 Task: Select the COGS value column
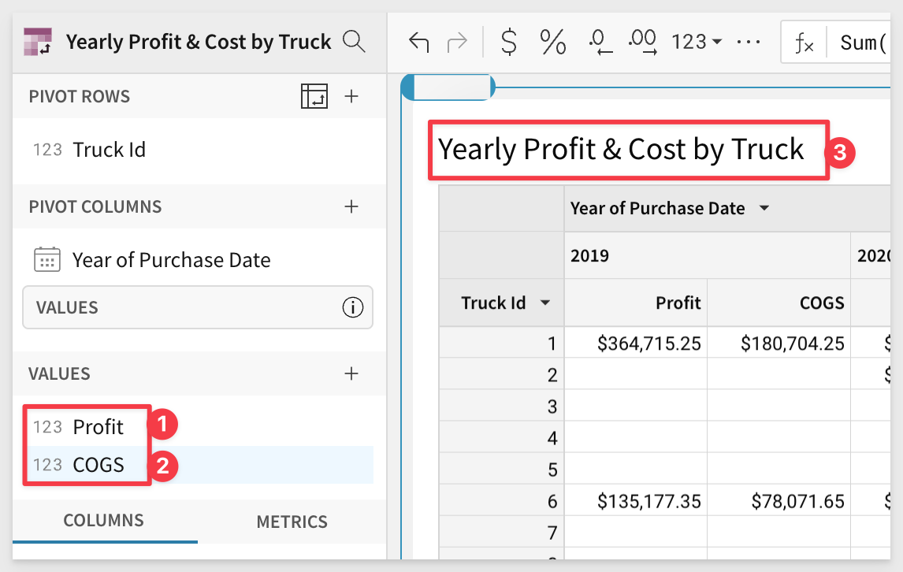pyautogui.click(x=98, y=465)
